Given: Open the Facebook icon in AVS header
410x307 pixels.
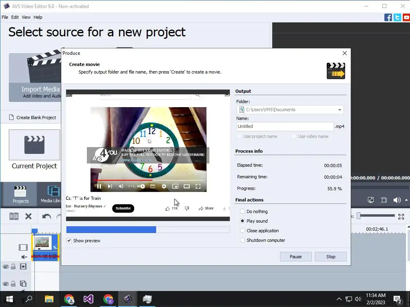Looking at the screenshot, I should 388,18.
